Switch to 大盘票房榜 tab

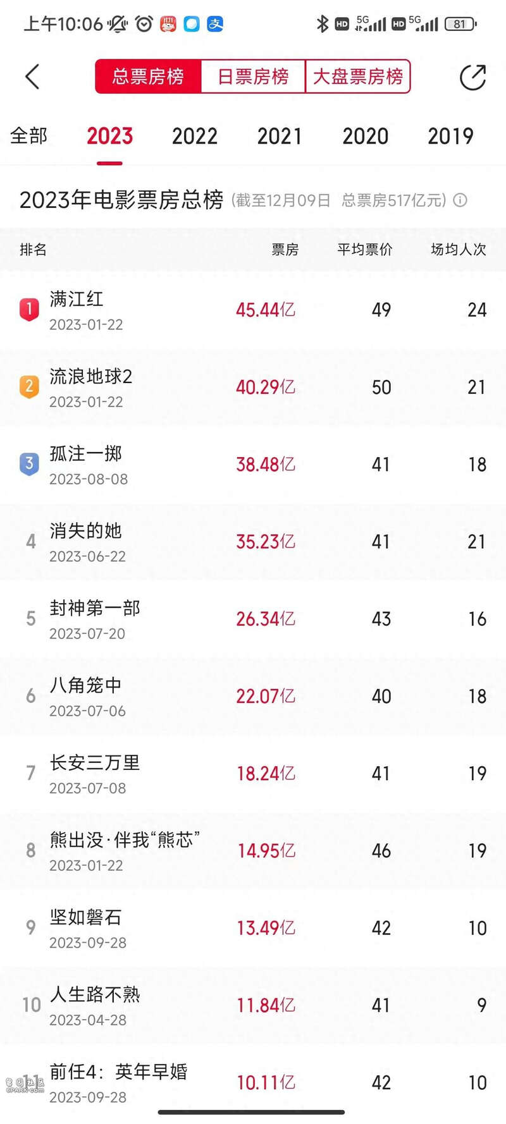click(358, 76)
